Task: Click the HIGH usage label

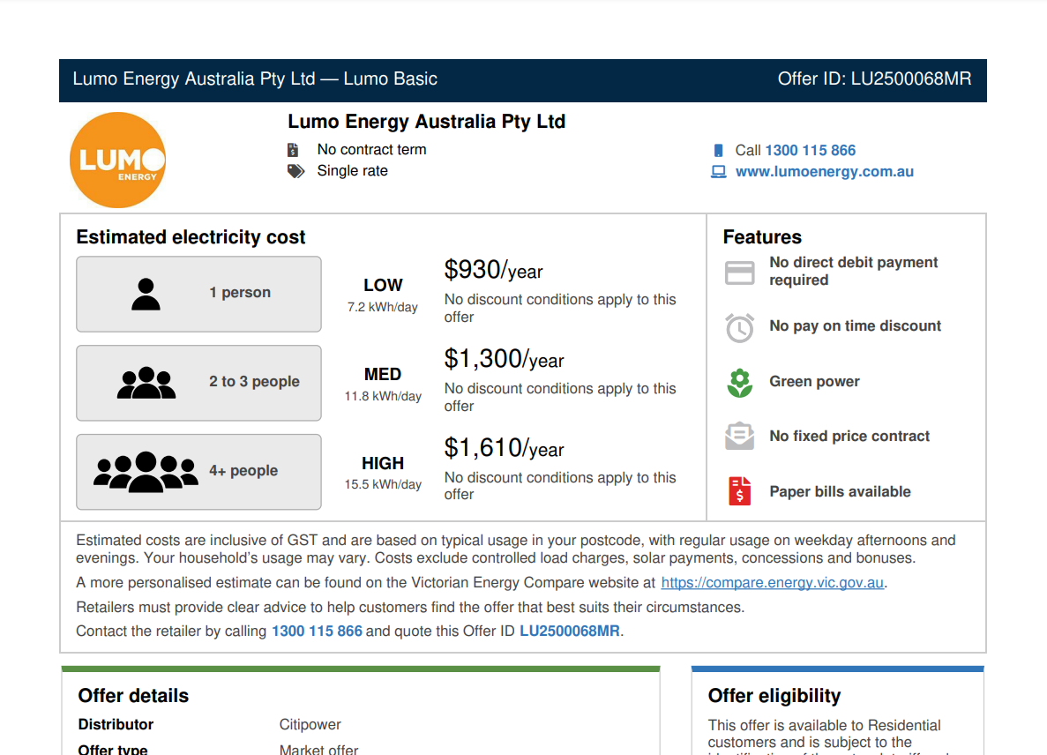Action: click(383, 463)
